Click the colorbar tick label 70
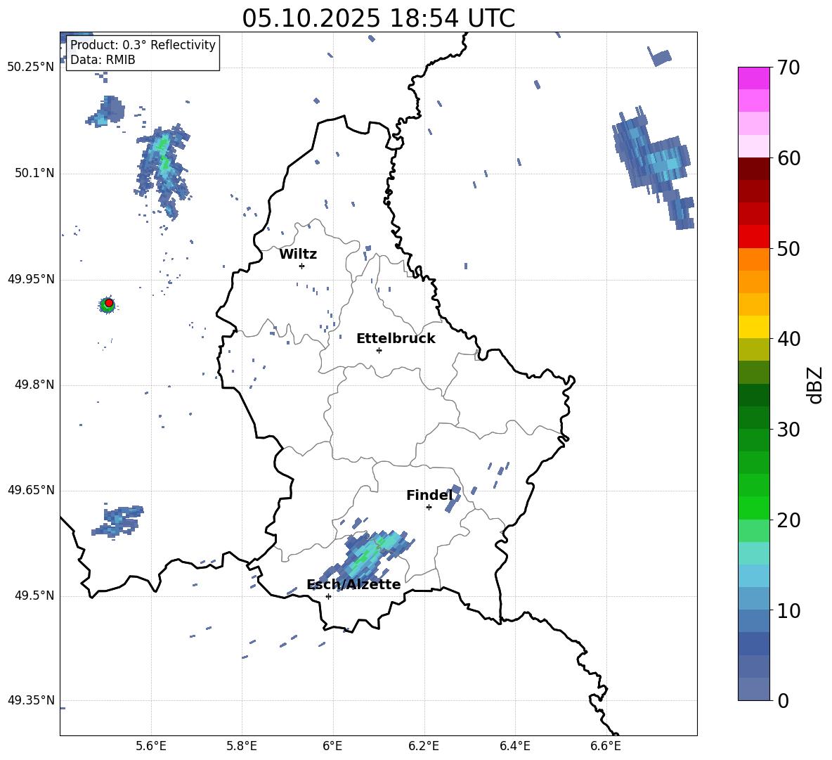 [788, 68]
